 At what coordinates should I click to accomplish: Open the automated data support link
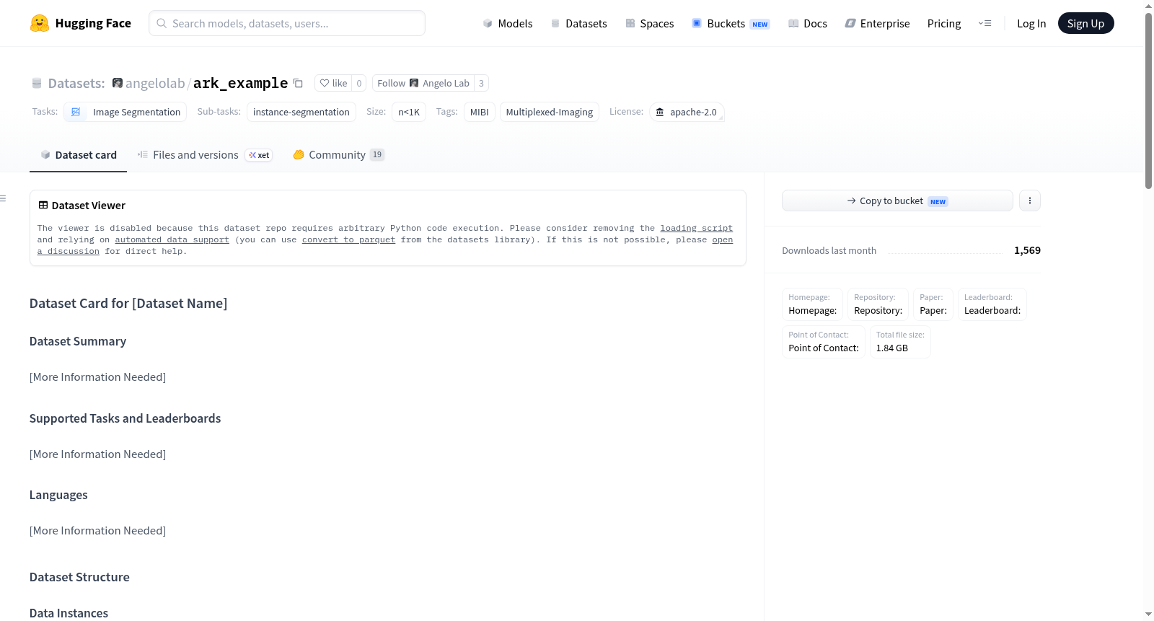tap(172, 239)
